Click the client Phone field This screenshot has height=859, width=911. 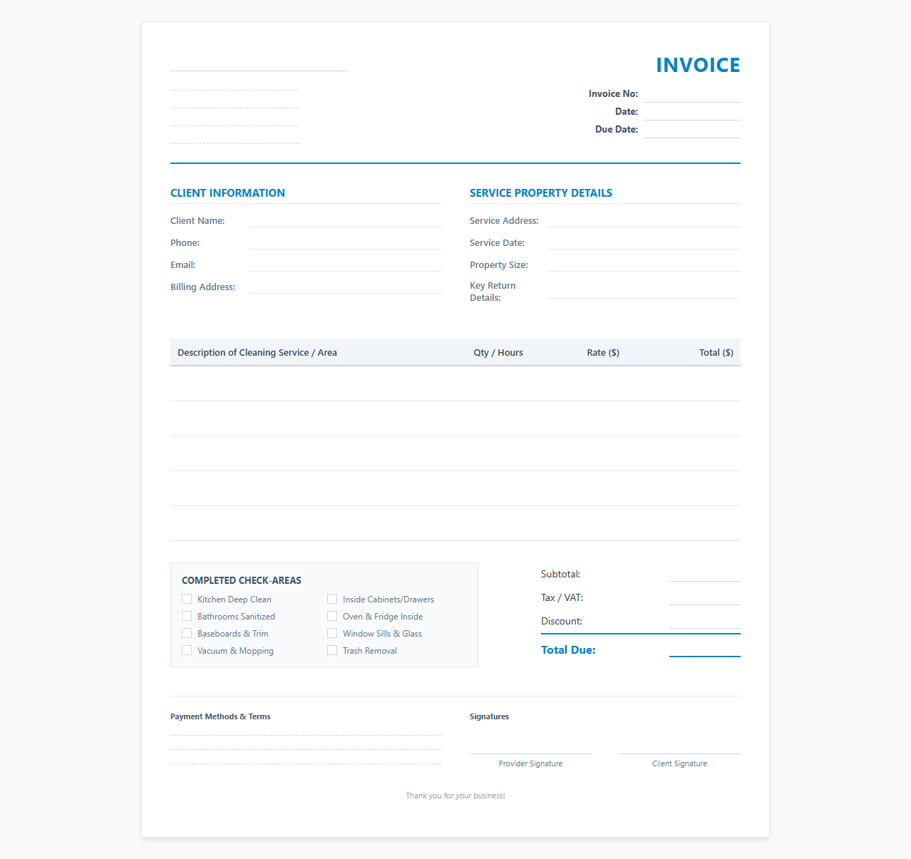pyautogui.click(x=345, y=242)
